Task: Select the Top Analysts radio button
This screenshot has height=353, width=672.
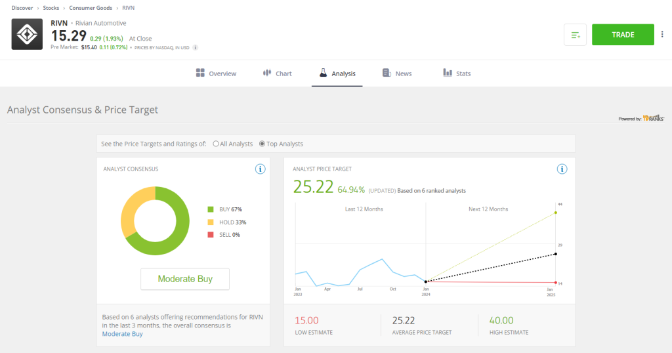Action: pyautogui.click(x=262, y=144)
